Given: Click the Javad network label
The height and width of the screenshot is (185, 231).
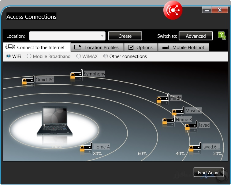Looking at the screenshot, I should tap(204, 125).
